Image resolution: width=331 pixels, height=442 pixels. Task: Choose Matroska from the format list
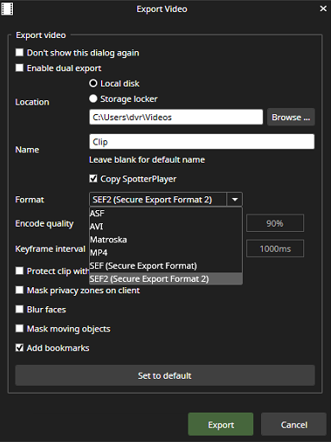pos(166,240)
